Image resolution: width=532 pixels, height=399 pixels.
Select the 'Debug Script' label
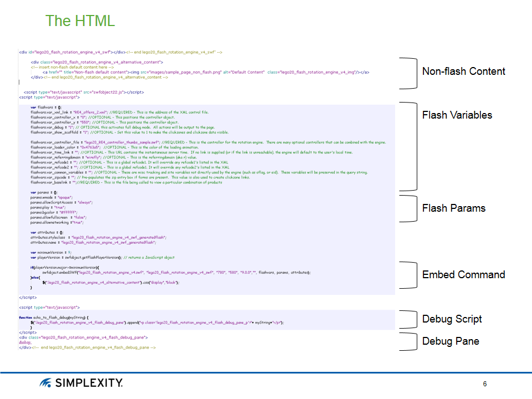coord(452,319)
